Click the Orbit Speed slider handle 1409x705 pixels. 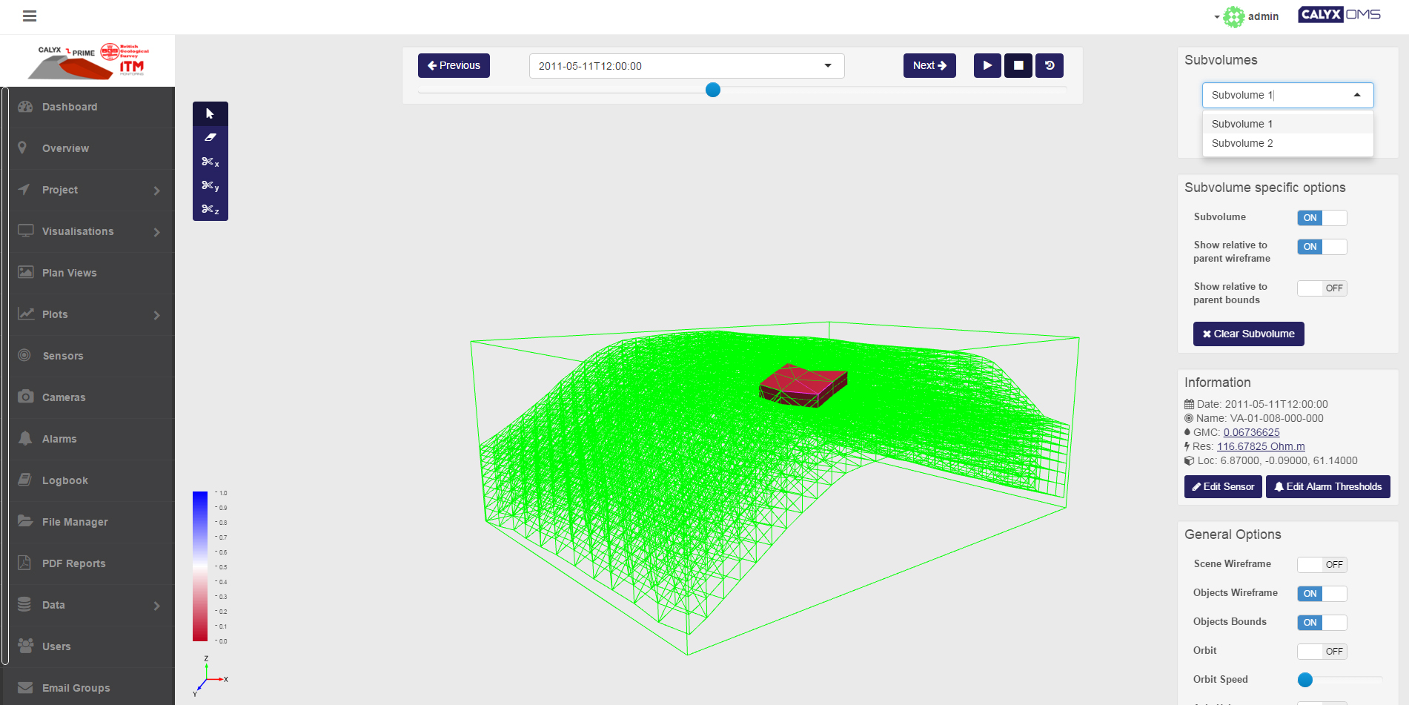pos(1305,680)
